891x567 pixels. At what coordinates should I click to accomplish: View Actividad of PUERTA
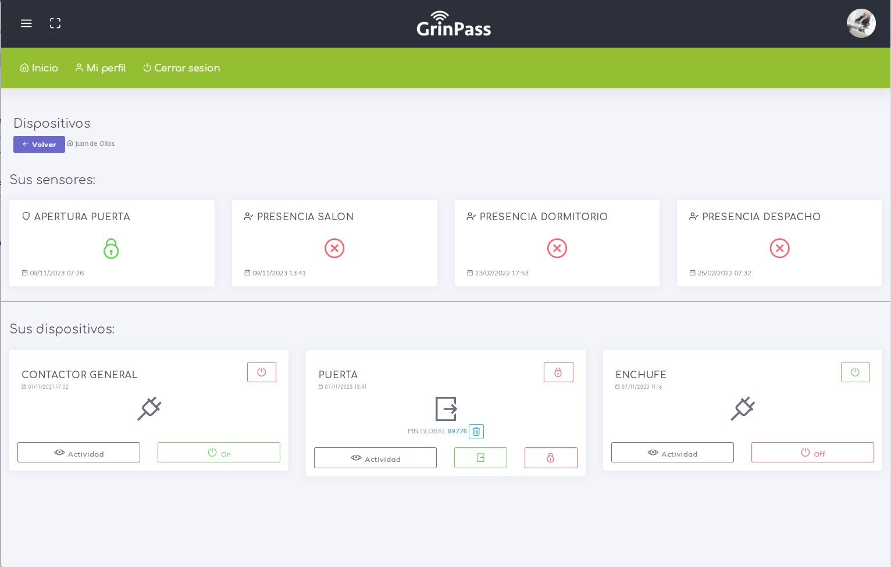point(375,458)
